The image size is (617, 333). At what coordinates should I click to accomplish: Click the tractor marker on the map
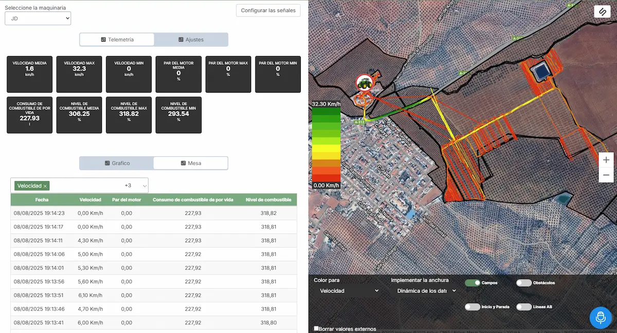pos(365,82)
